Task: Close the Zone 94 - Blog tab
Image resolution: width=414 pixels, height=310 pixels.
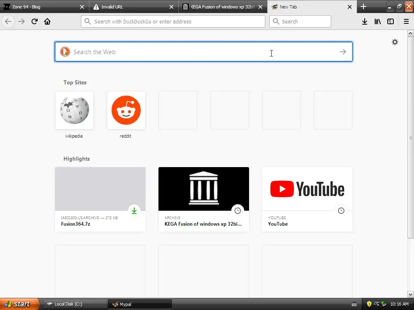Action: (82, 7)
